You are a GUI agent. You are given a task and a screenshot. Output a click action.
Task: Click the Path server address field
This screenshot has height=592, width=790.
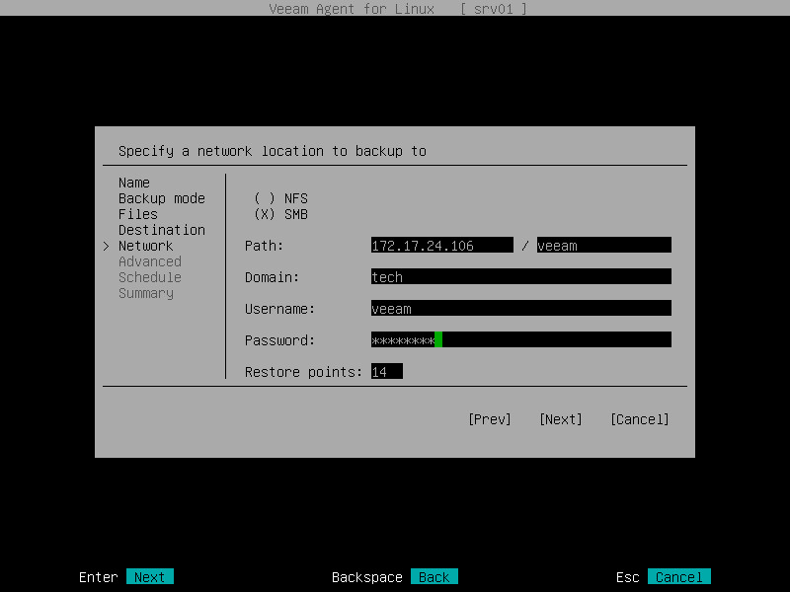(441, 245)
